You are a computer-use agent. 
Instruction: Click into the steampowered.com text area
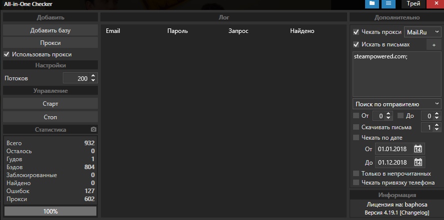click(397, 75)
